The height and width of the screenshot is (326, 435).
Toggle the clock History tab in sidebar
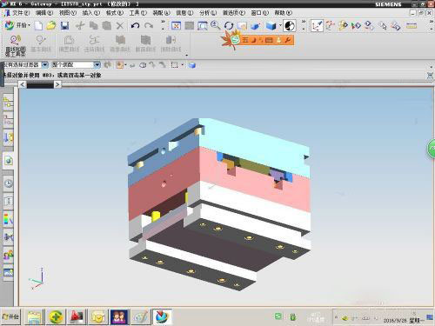pos(9,183)
